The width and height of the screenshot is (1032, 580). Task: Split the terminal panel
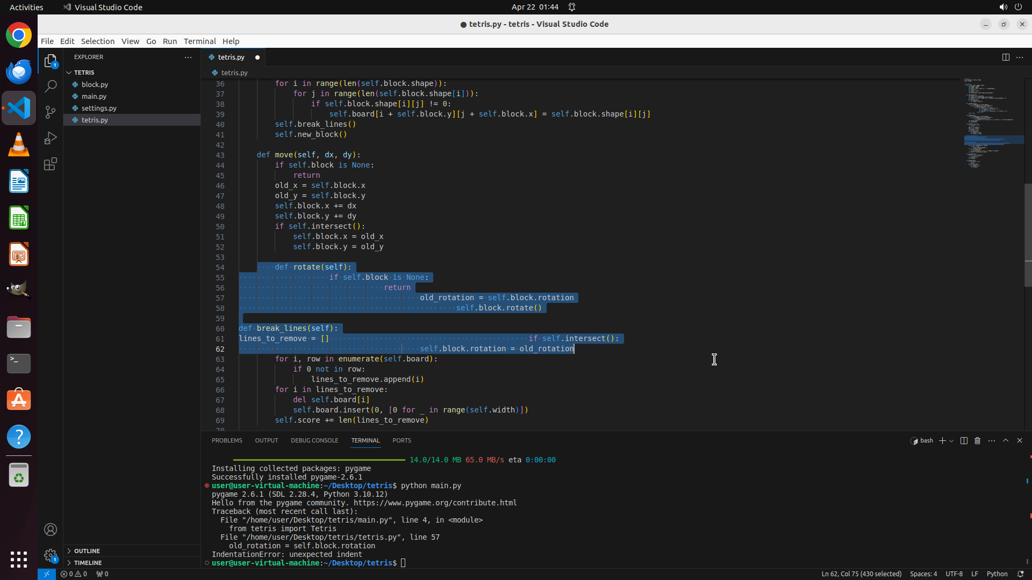(964, 440)
